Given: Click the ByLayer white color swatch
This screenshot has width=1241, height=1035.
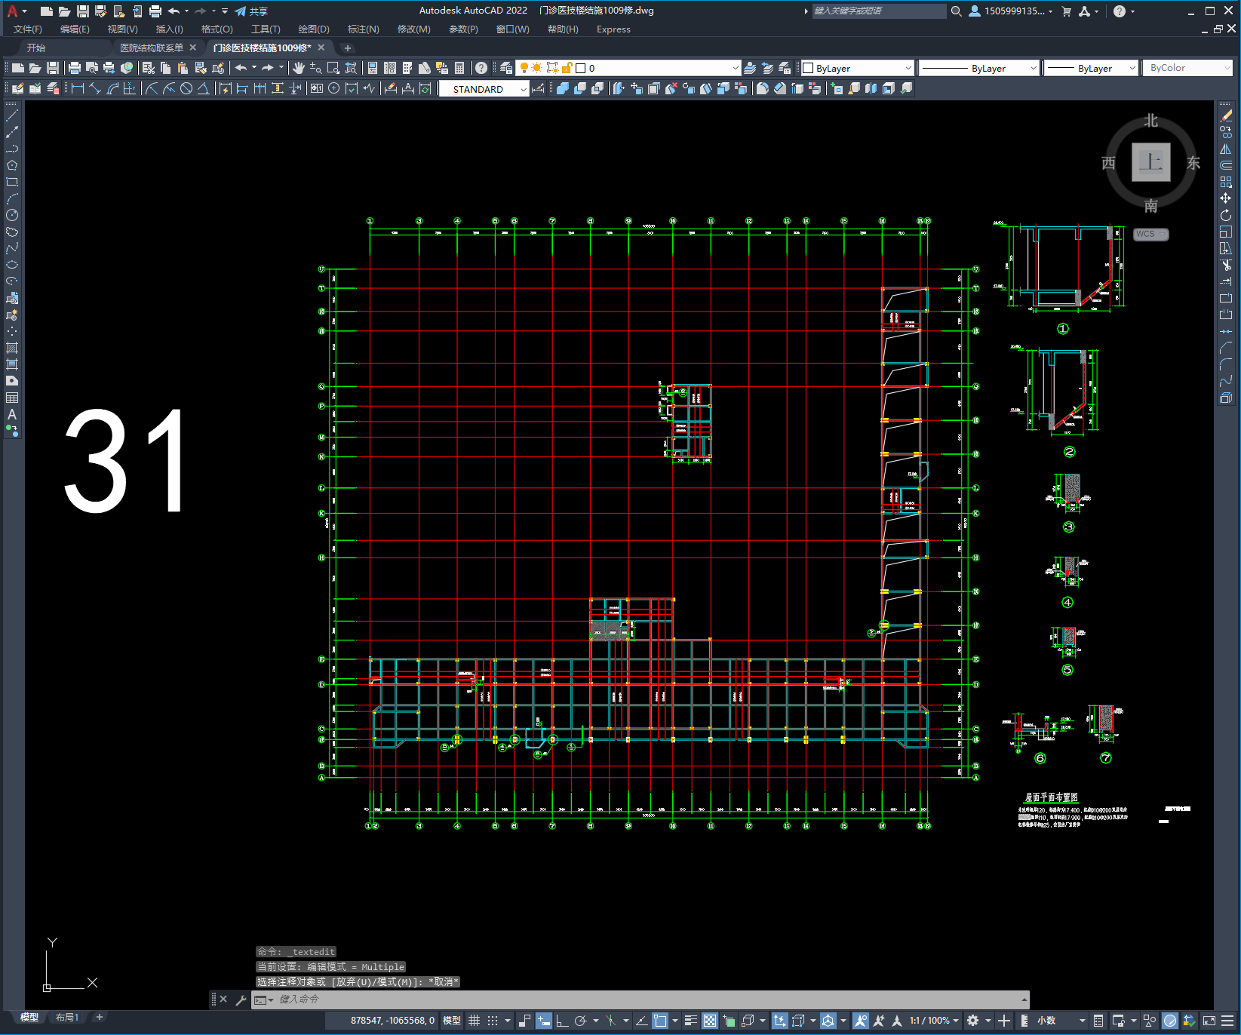Looking at the screenshot, I should (808, 68).
